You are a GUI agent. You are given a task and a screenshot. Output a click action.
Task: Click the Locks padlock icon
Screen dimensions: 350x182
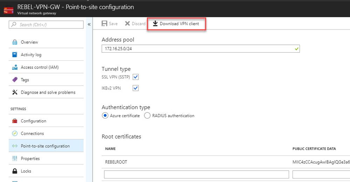pyautogui.click(x=15, y=171)
